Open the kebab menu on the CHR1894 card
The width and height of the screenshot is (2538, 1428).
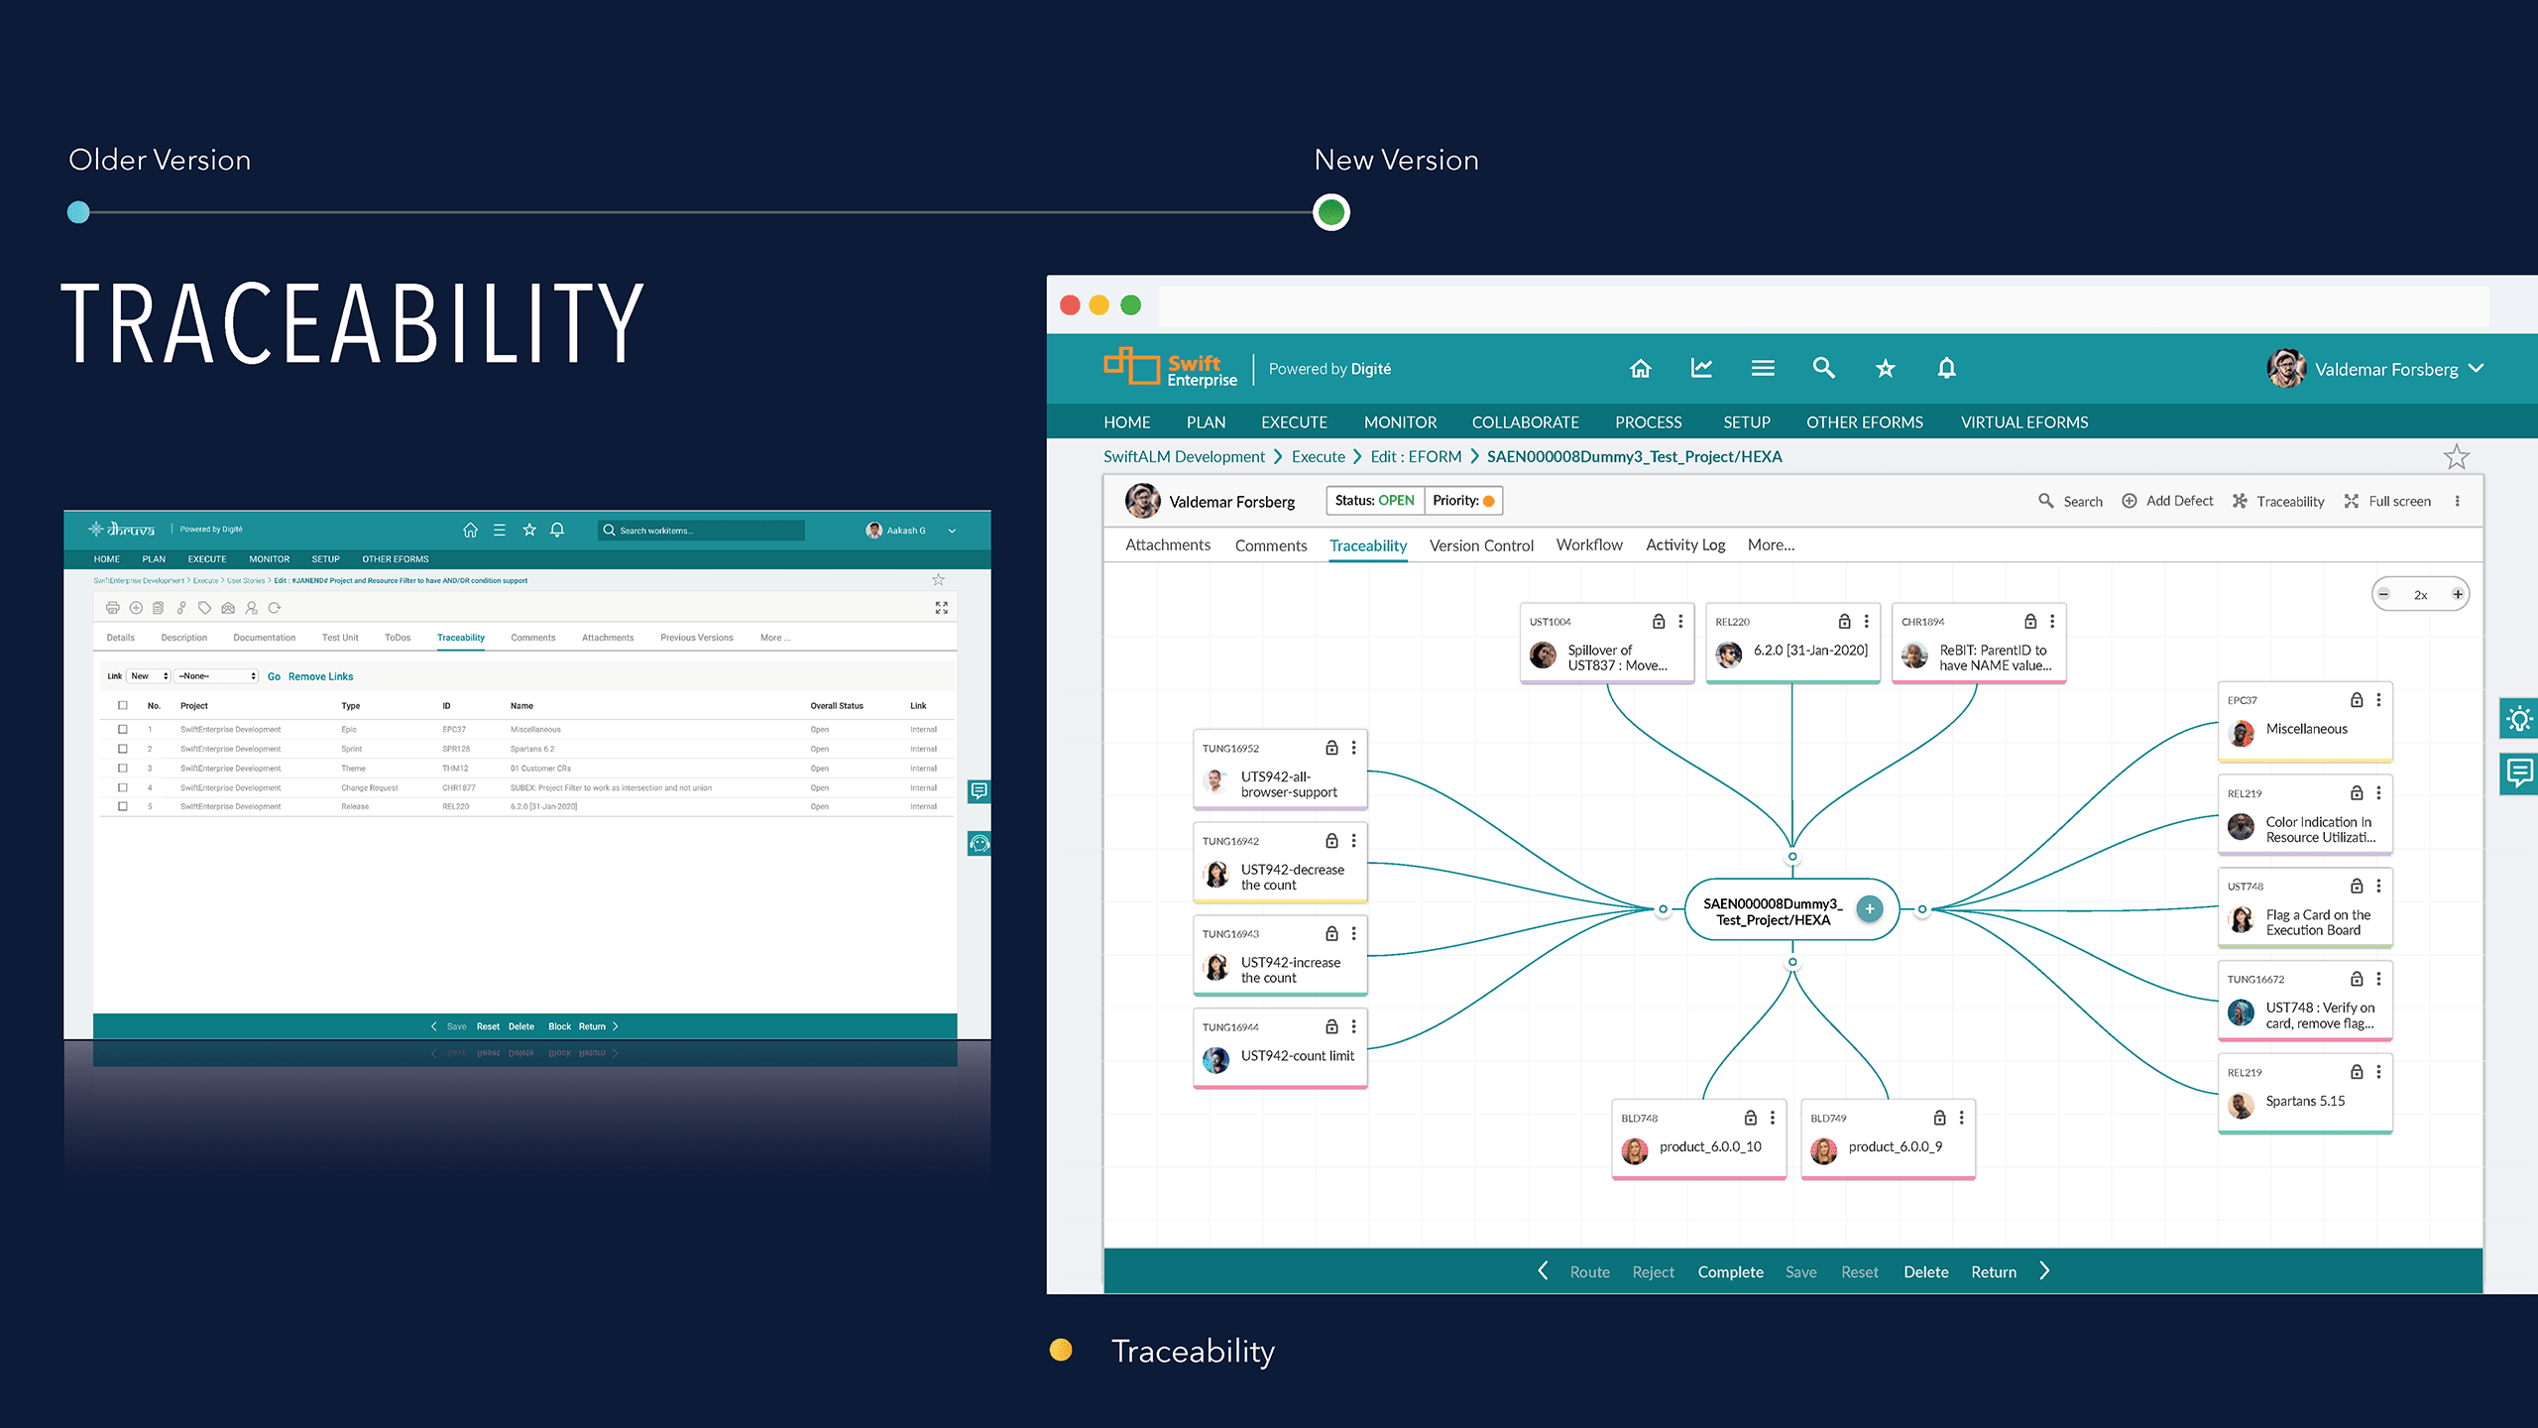[x=2048, y=621]
